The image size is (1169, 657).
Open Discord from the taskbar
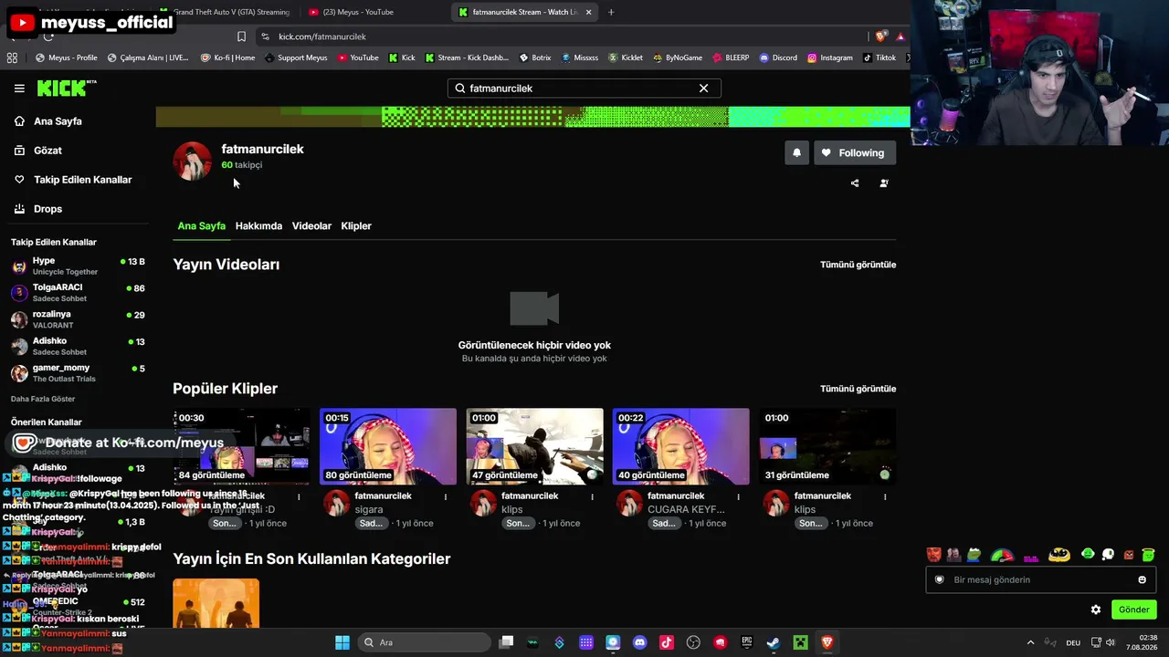coord(639,642)
